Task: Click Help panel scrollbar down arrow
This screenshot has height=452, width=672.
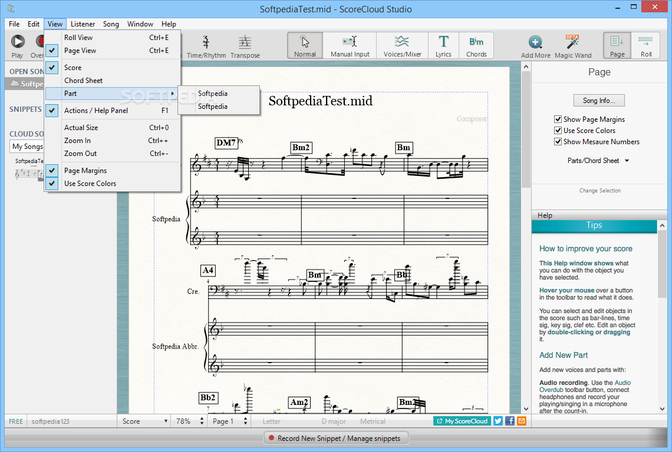Action: click(x=662, y=409)
